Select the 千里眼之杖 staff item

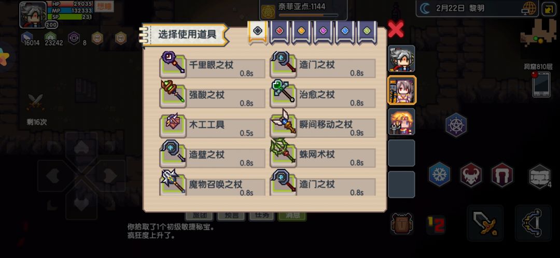[212, 65]
